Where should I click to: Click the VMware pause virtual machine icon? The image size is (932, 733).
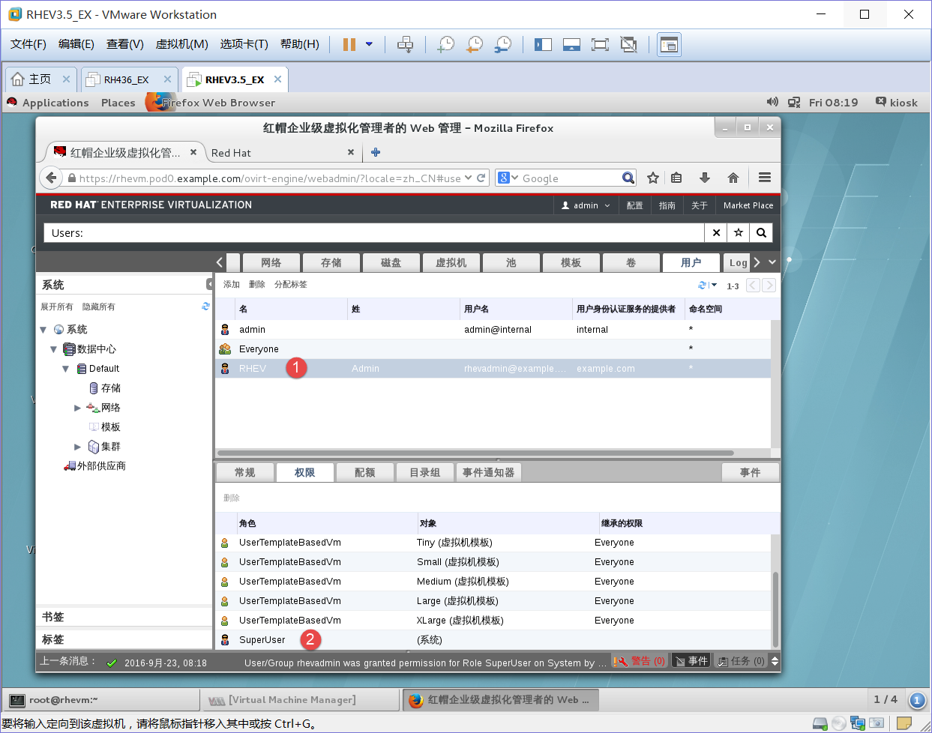(349, 44)
